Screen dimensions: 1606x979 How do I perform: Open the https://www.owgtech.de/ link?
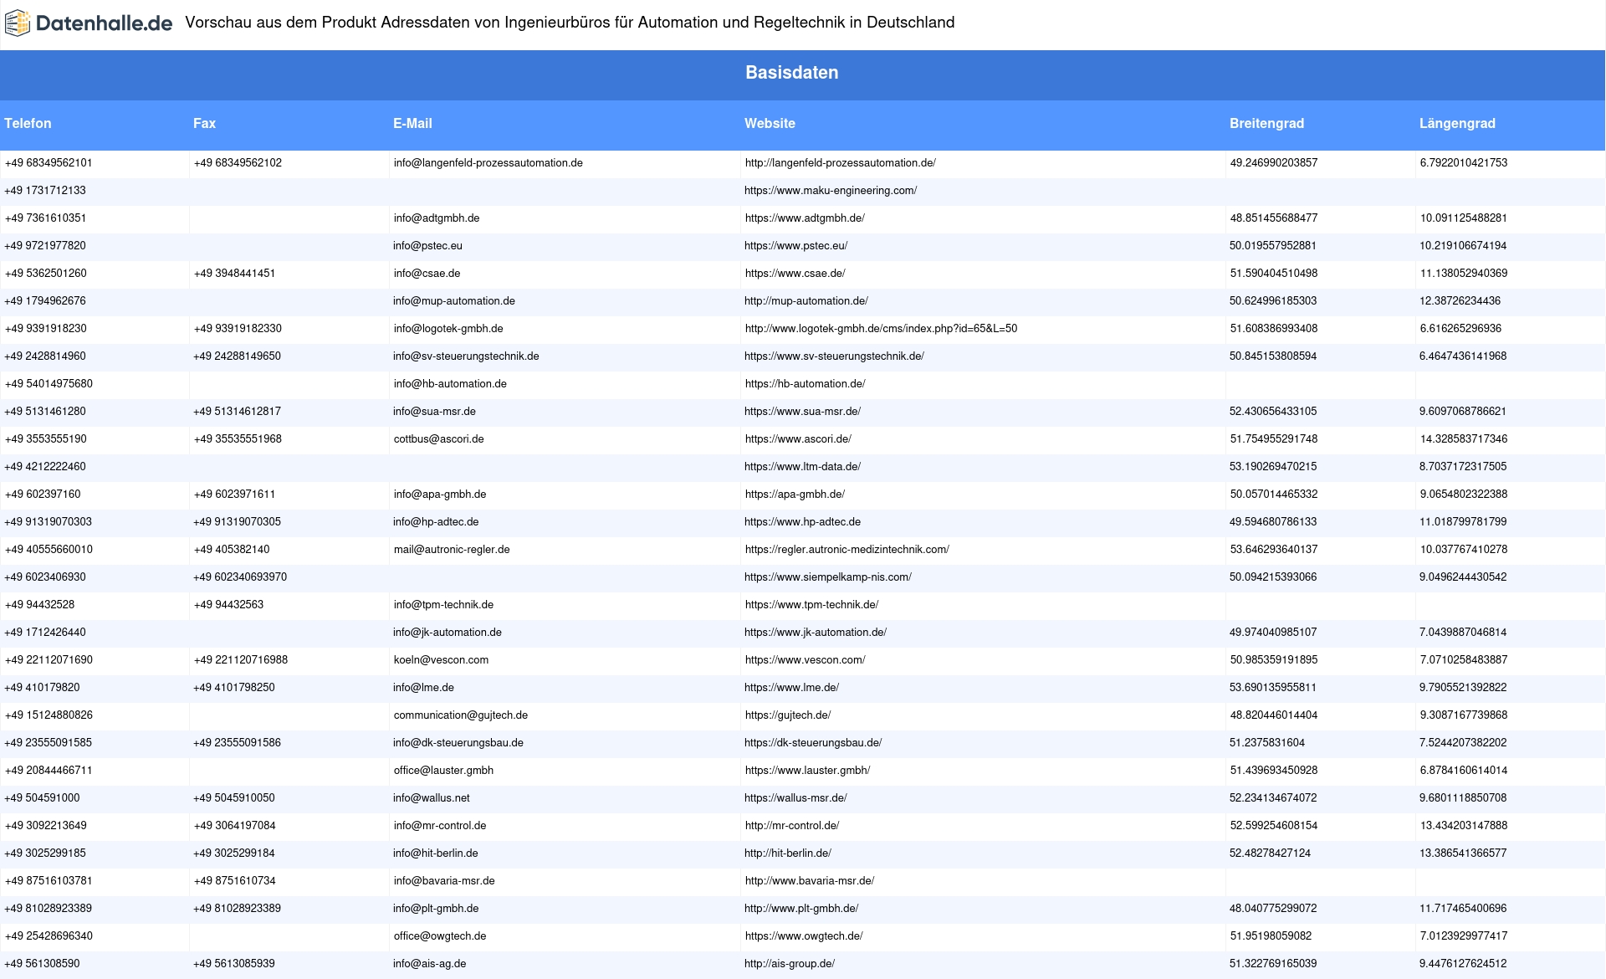pos(804,936)
